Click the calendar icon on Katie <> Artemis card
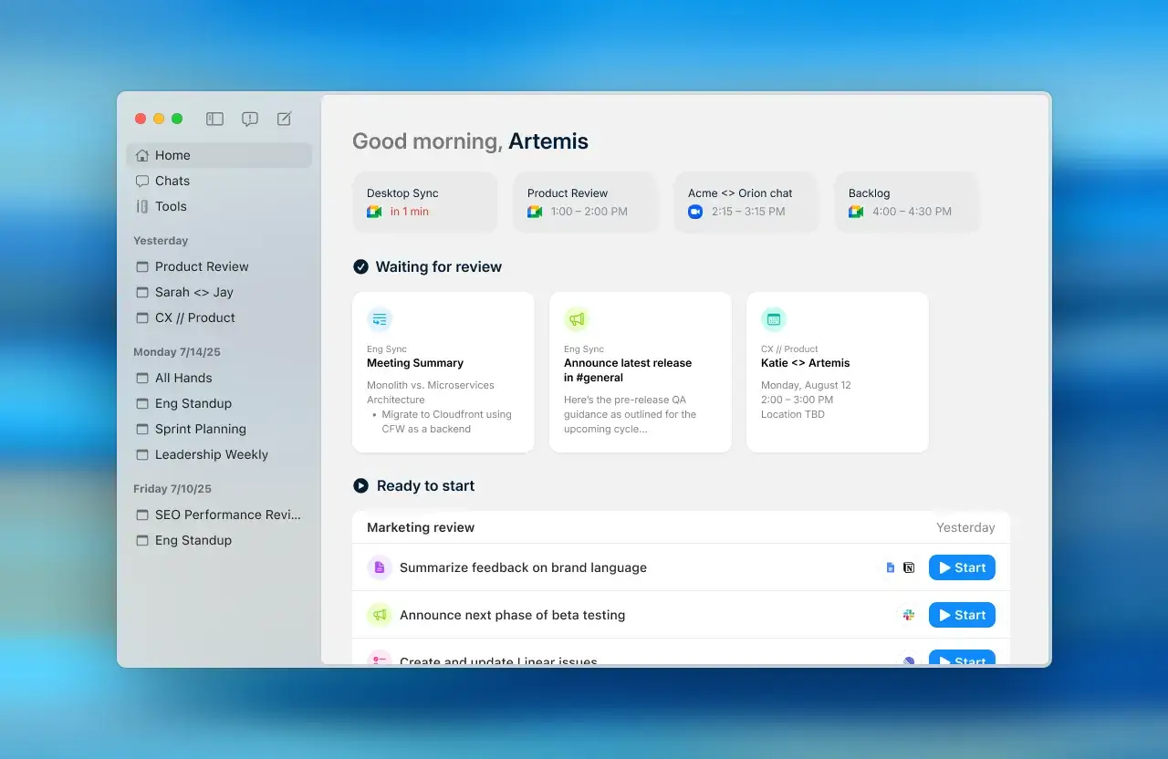 point(774,319)
